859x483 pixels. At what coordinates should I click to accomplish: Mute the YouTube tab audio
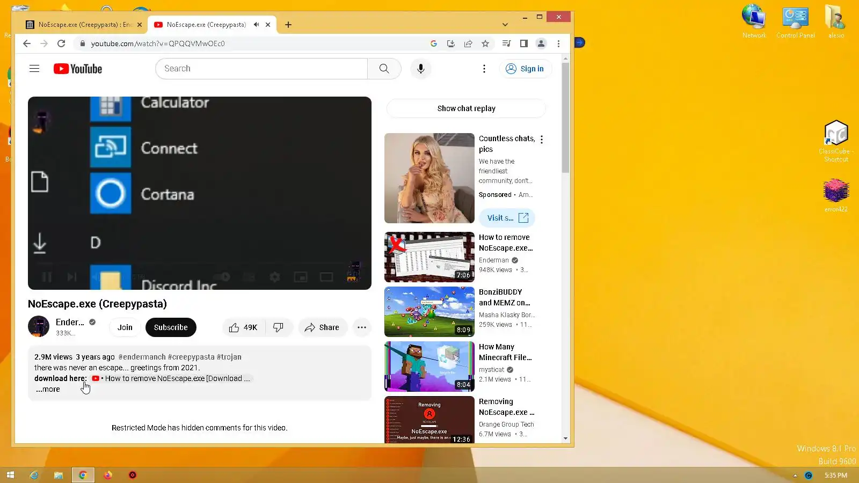point(257,25)
